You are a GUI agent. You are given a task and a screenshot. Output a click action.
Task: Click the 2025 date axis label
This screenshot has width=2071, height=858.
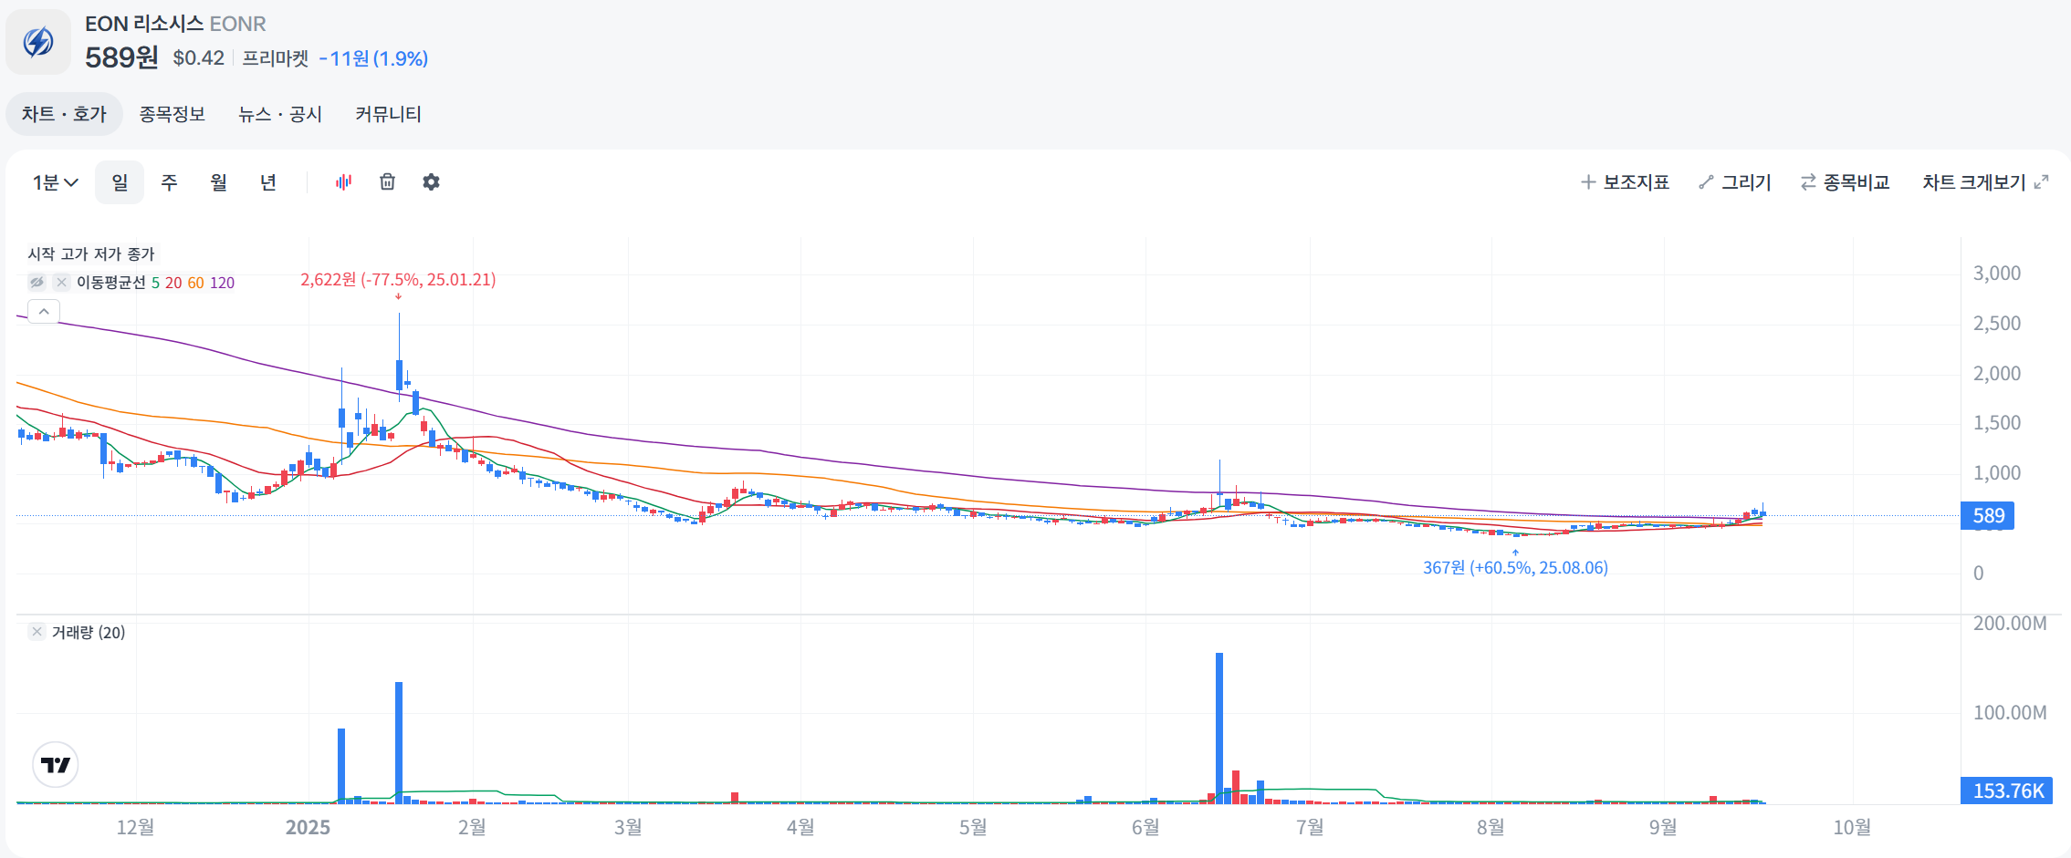(308, 827)
